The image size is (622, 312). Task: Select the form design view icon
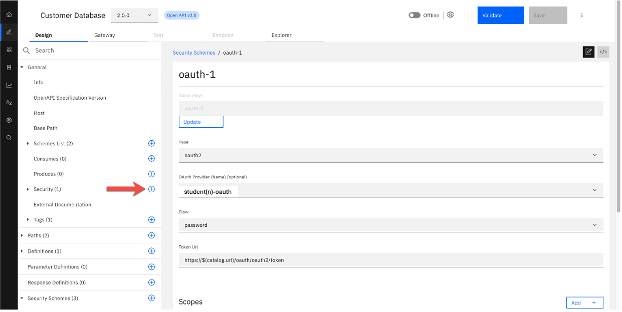[588, 52]
